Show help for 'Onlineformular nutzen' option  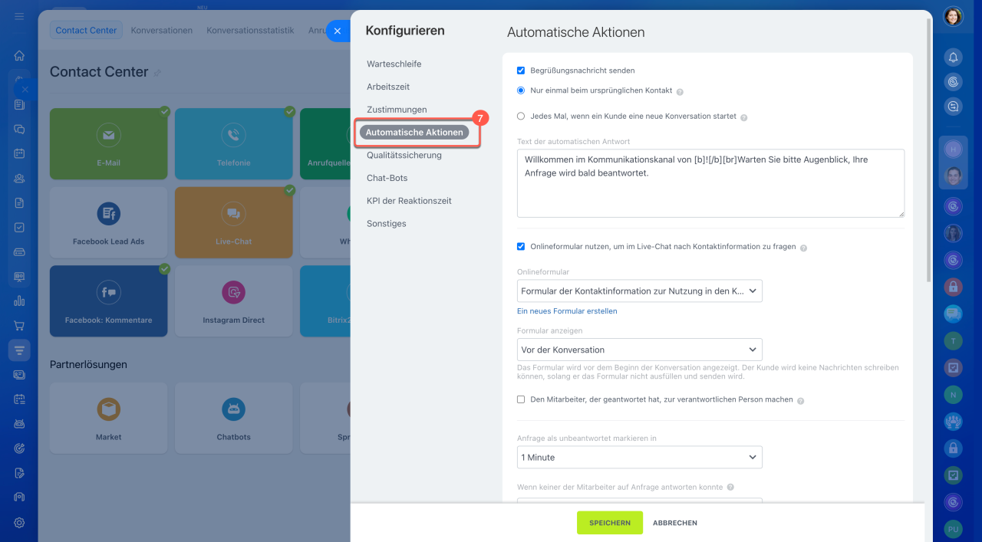point(803,248)
